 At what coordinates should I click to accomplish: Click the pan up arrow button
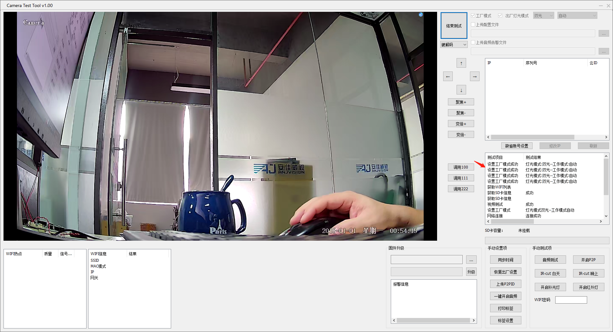tap(461, 63)
